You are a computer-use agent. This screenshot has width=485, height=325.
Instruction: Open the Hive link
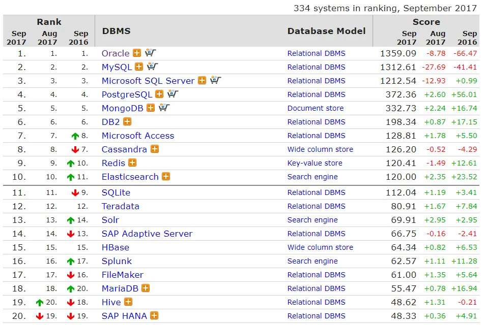pos(111,302)
